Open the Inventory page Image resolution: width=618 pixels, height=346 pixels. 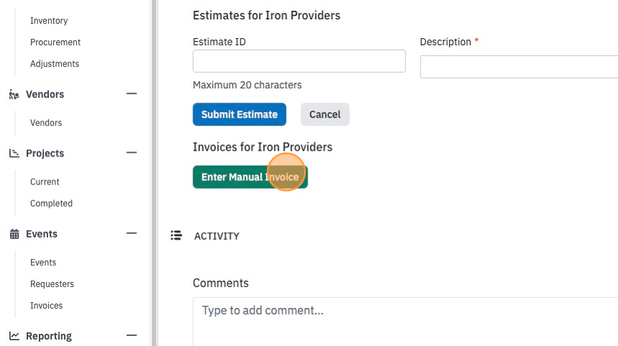coord(49,21)
